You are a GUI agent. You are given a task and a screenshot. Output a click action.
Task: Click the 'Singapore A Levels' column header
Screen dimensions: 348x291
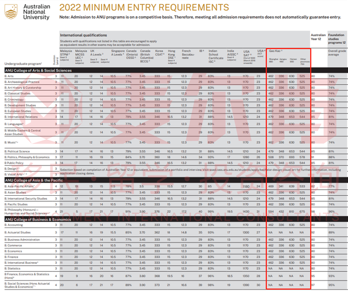coord(118,53)
